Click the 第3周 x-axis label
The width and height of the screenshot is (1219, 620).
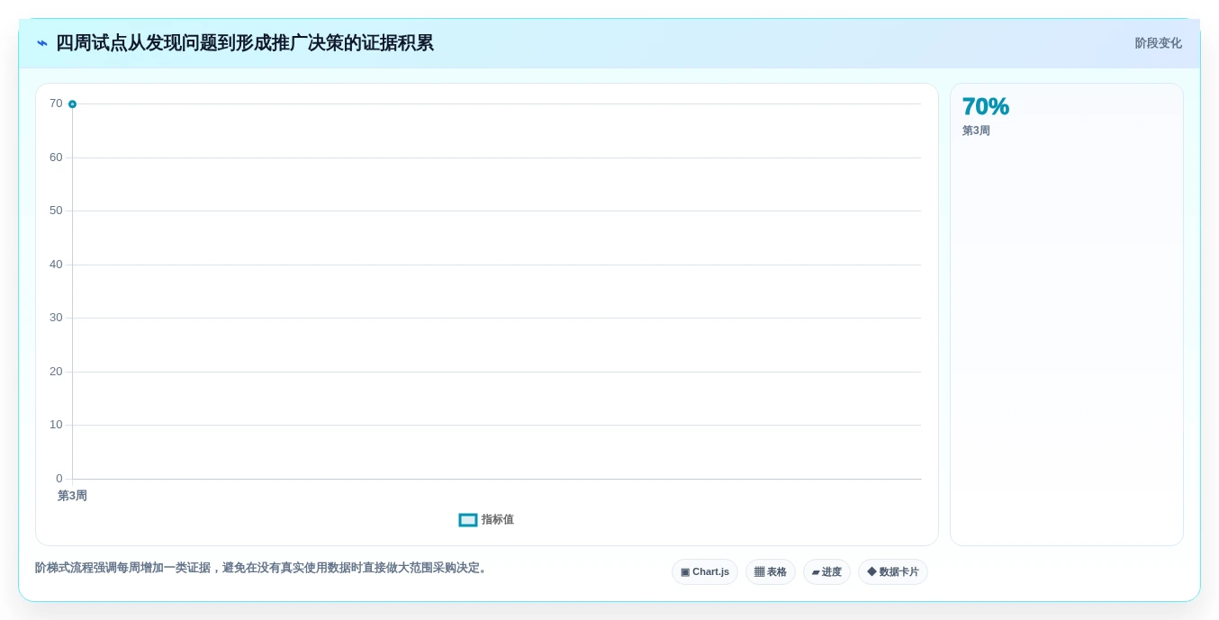coord(72,496)
